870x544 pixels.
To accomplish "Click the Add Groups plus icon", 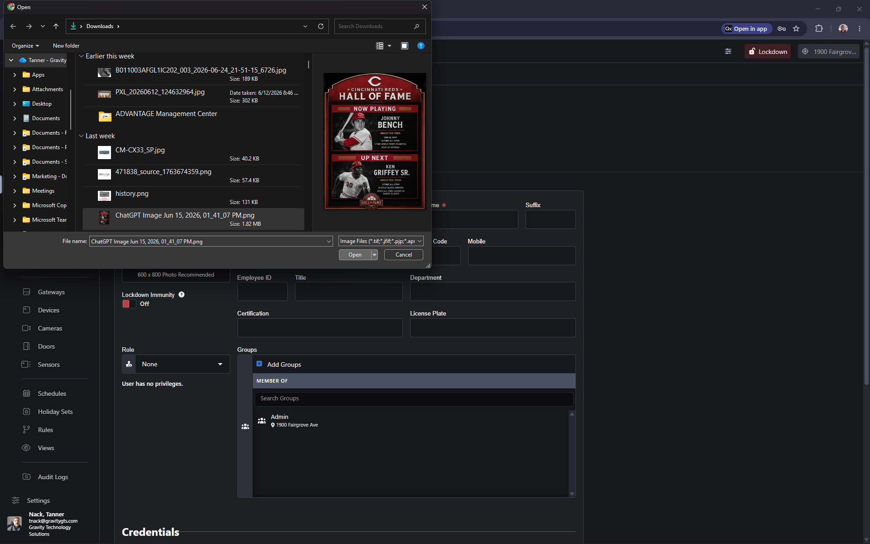I will point(259,364).
